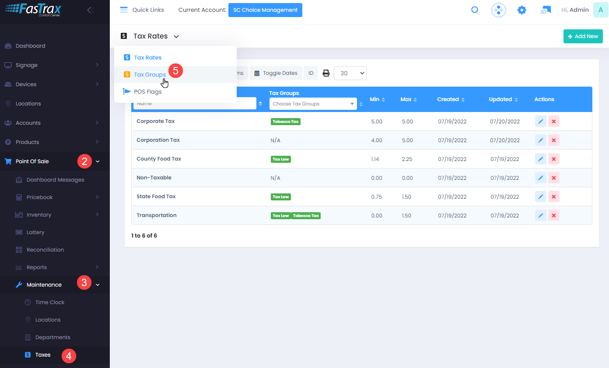Sort the table by Min column
Image resolution: width=609 pixels, height=368 pixels.
pyautogui.click(x=377, y=99)
